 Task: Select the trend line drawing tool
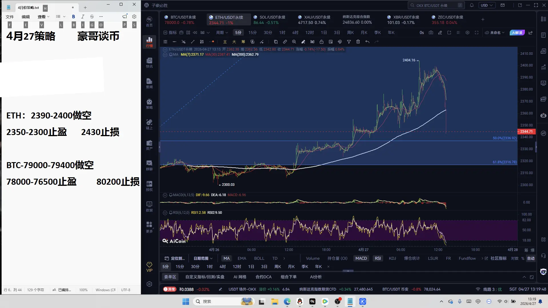pos(193,42)
